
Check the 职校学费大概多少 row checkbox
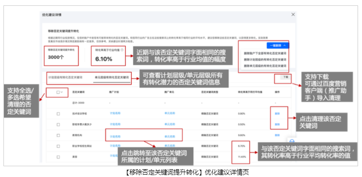coord(58,124)
